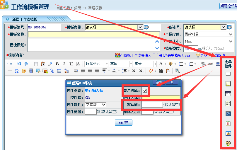
Task: Toggle HTML source view button
Action: pyautogui.click(x=9, y=64)
